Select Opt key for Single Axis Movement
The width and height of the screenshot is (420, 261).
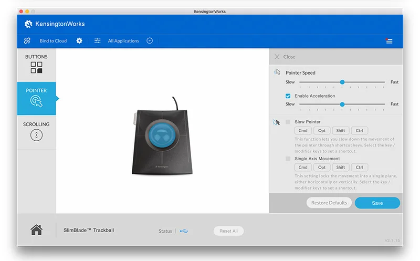tap(322, 167)
